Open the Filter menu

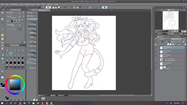click(43, 4)
